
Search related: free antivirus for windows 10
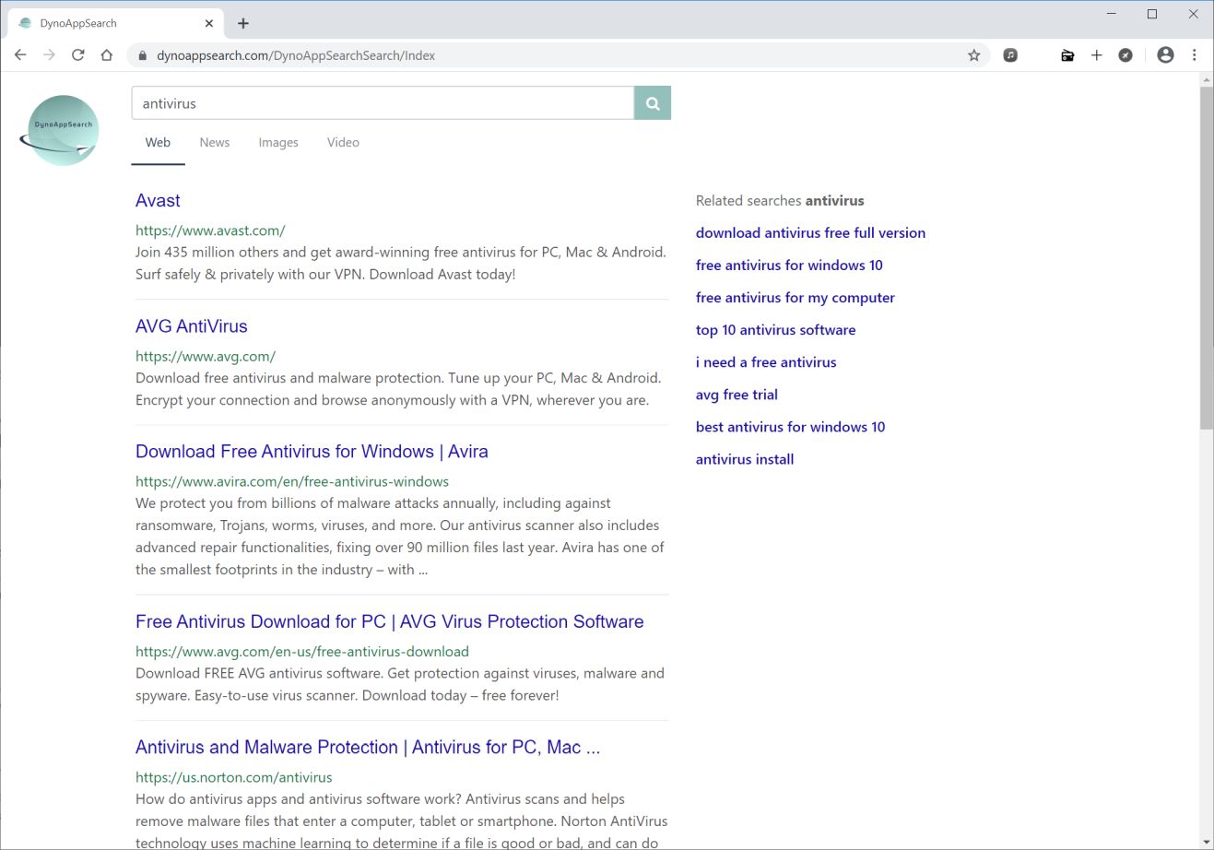(789, 266)
